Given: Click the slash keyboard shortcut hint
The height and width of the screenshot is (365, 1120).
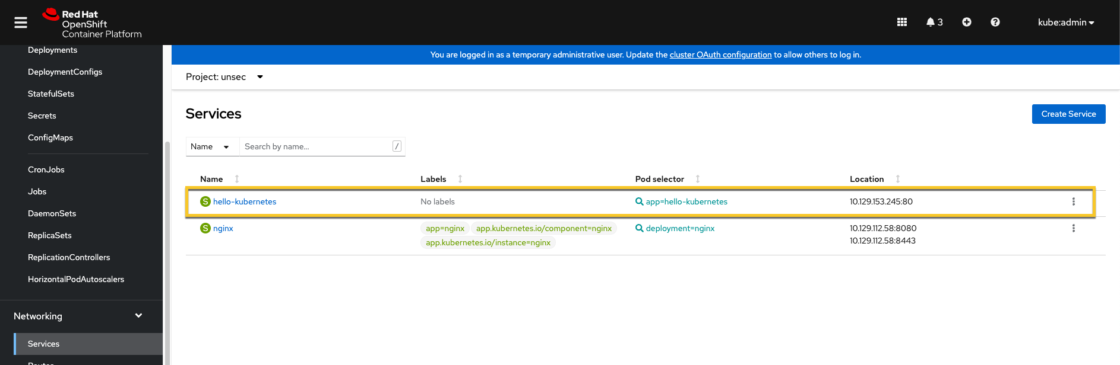Looking at the screenshot, I should tap(397, 146).
